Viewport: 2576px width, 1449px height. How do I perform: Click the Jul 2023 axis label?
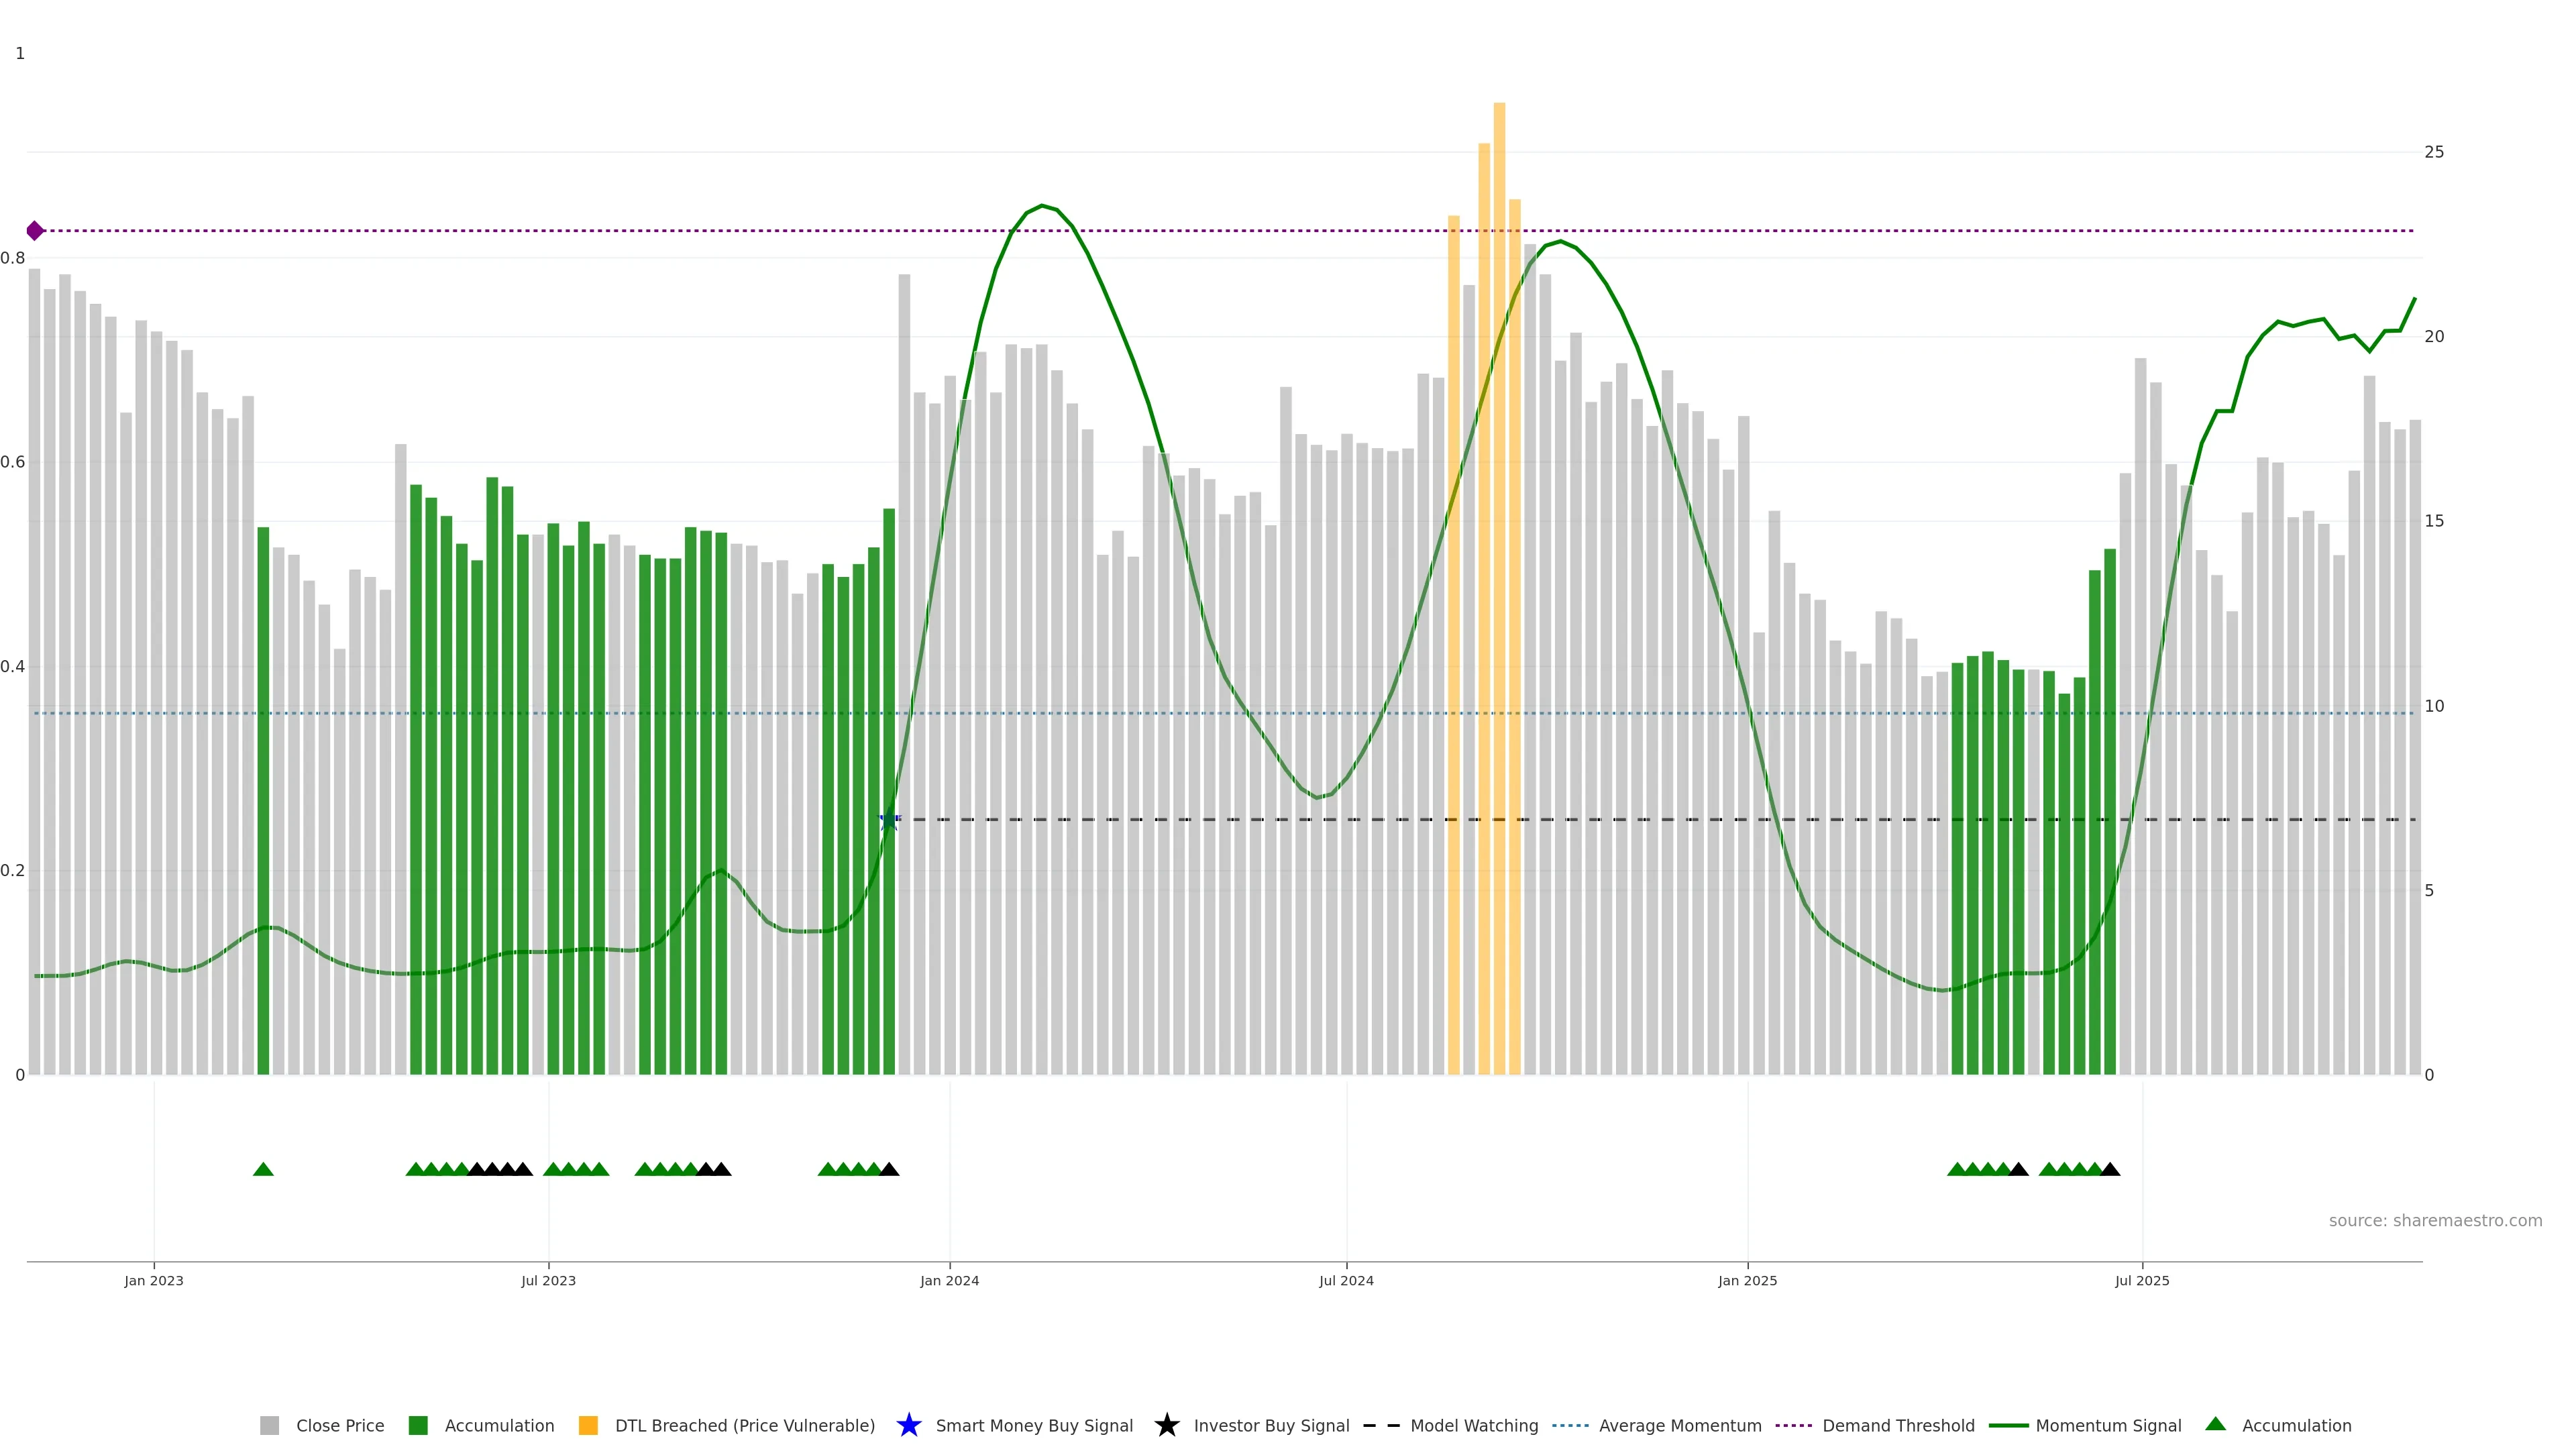548,1280
